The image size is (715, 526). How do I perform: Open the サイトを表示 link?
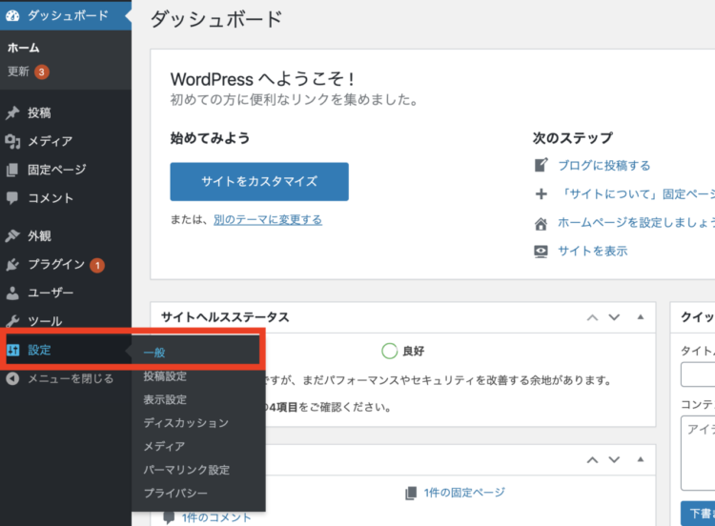[x=593, y=252]
